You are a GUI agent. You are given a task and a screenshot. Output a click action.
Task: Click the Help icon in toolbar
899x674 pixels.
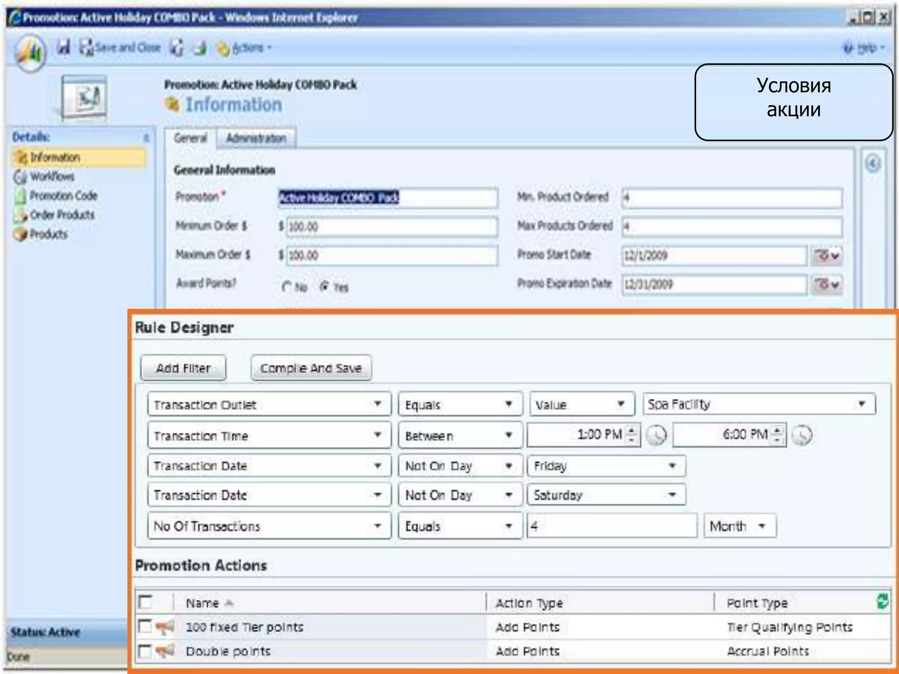(848, 48)
